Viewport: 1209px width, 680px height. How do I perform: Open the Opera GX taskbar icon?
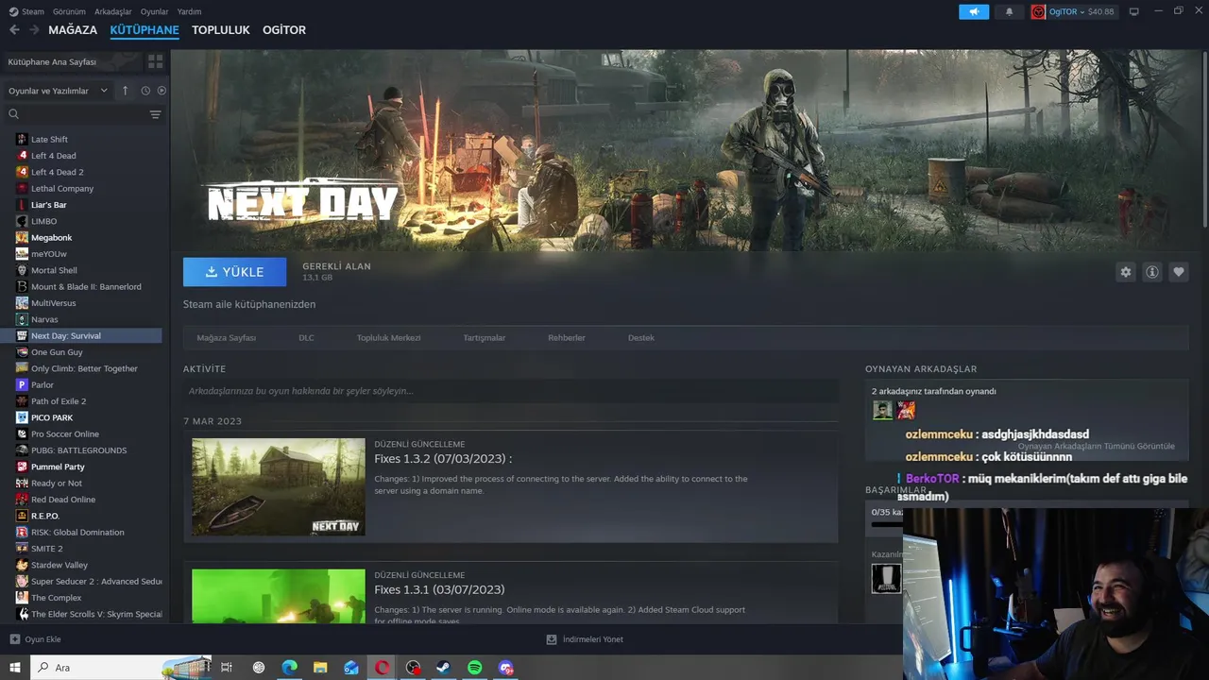(x=382, y=668)
